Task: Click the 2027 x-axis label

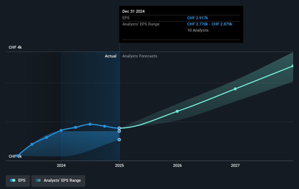Action: [x=235, y=165]
